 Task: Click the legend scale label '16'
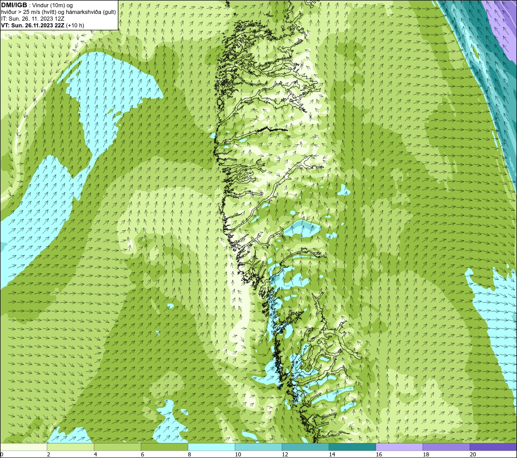[x=379, y=455]
